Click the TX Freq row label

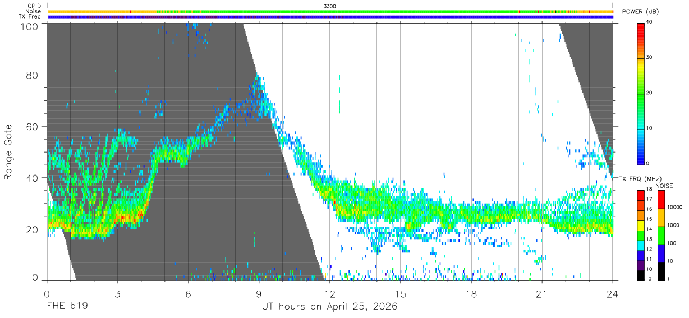(x=30, y=17)
